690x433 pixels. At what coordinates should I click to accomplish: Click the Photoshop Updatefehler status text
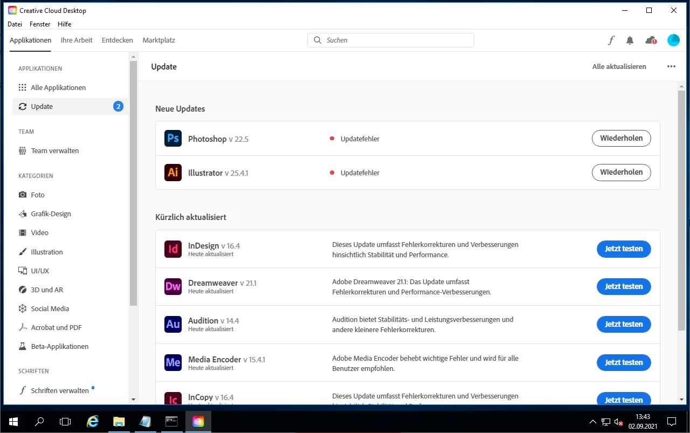[x=360, y=139]
